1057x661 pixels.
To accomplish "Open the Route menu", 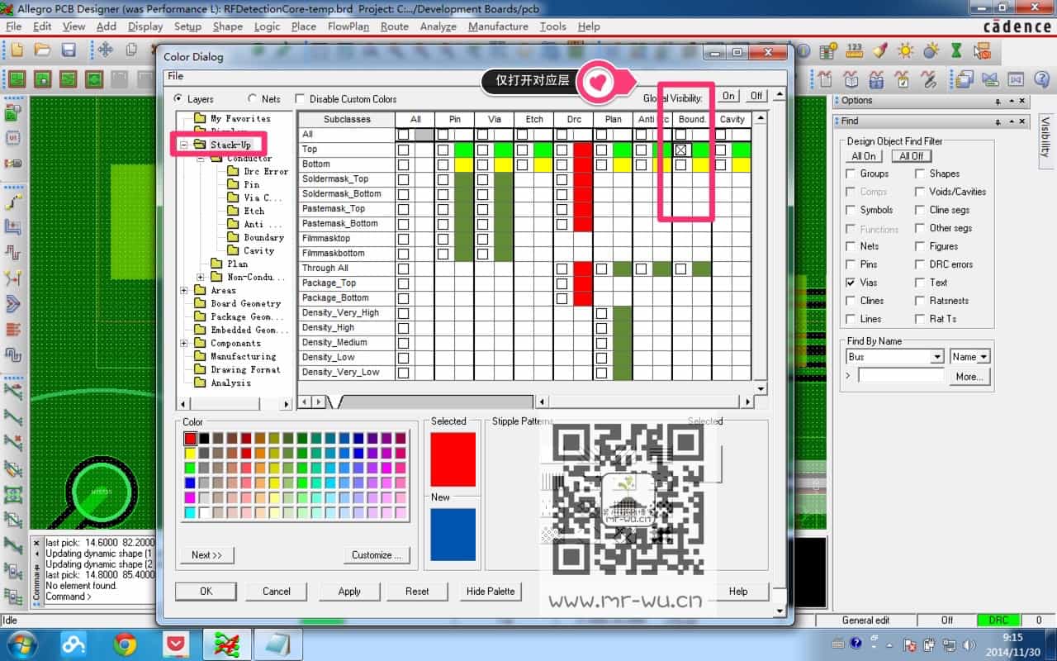I will click(x=394, y=26).
